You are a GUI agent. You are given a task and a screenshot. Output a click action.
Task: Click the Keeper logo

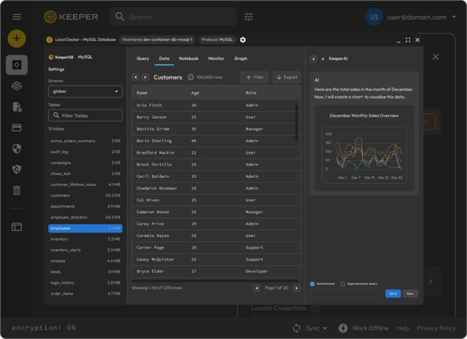(71, 17)
